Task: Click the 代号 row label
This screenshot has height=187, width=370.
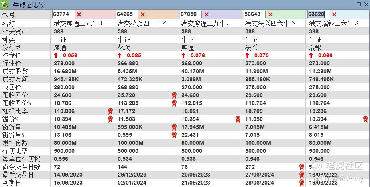Action: [x=8, y=14]
